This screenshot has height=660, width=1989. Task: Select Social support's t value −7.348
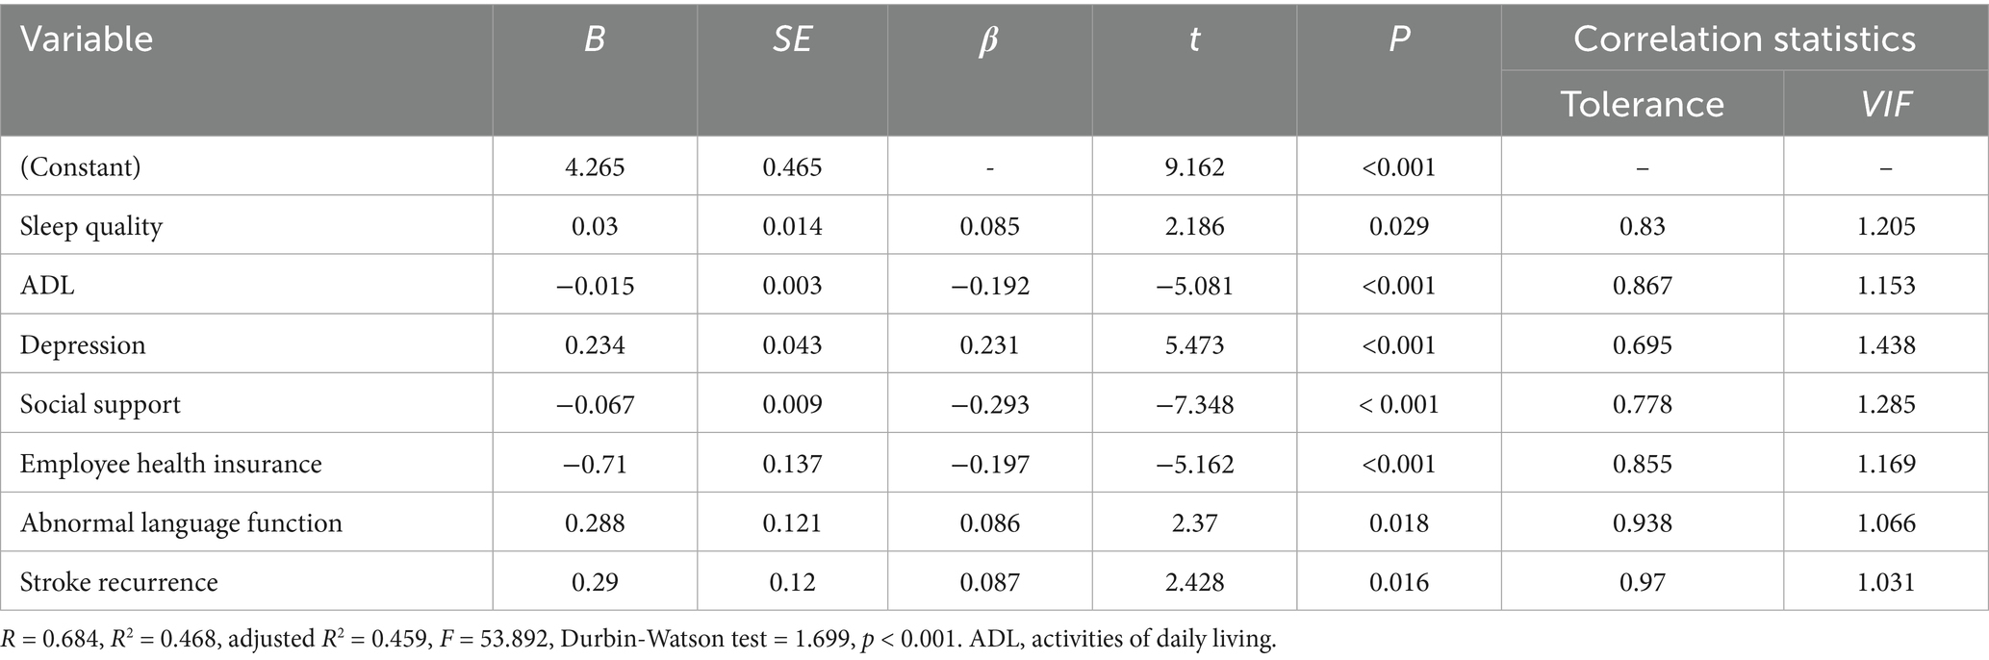click(1194, 404)
